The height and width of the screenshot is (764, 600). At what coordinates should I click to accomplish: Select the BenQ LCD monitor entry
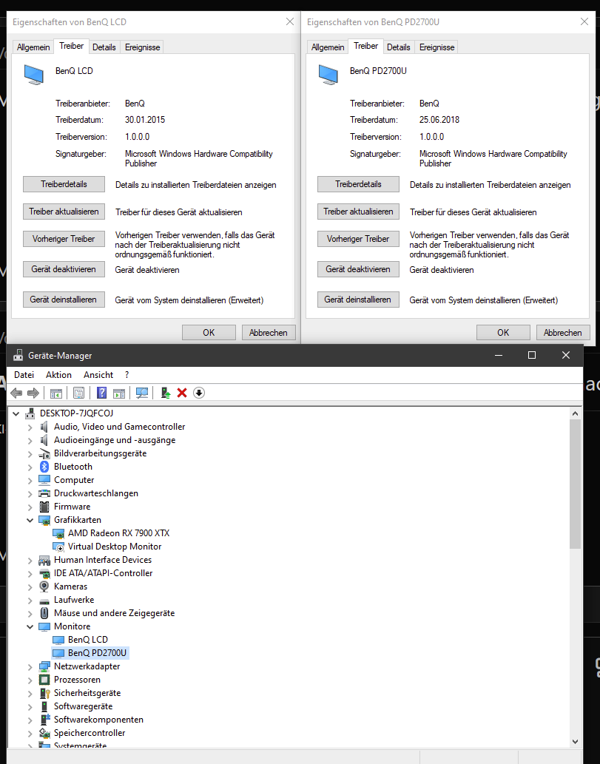88,640
